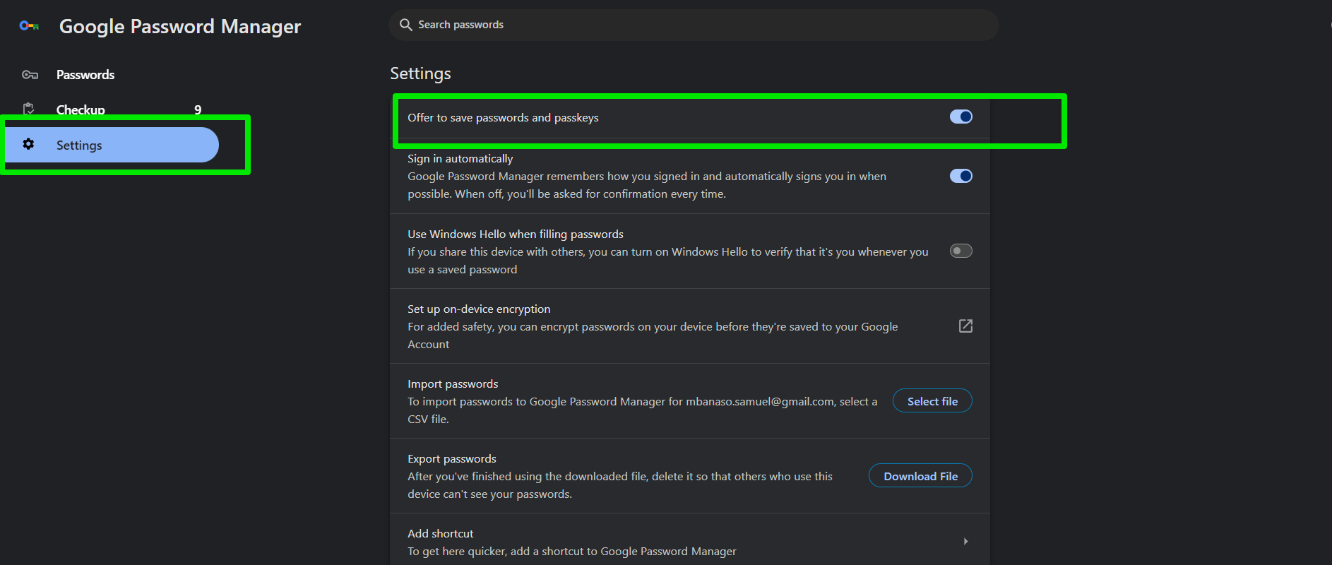Focus the Search passwords field
Image resolution: width=1332 pixels, height=565 pixels.
coord(694,25)
